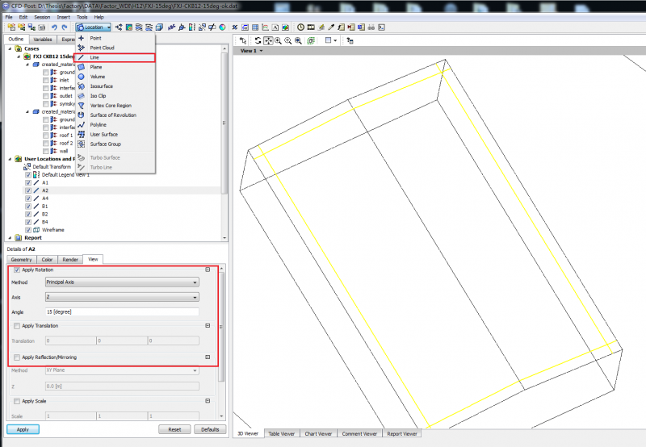Hide the Wireframe object via its checkbox

click(x=28, y=229)
